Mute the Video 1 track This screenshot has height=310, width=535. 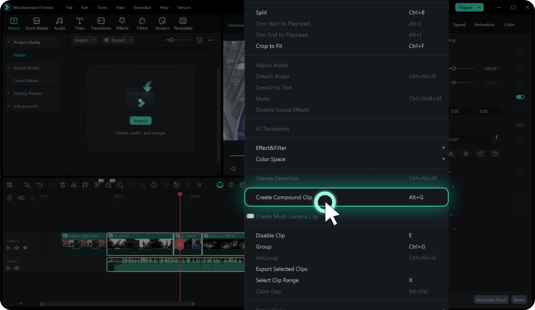tap(17, 248)
